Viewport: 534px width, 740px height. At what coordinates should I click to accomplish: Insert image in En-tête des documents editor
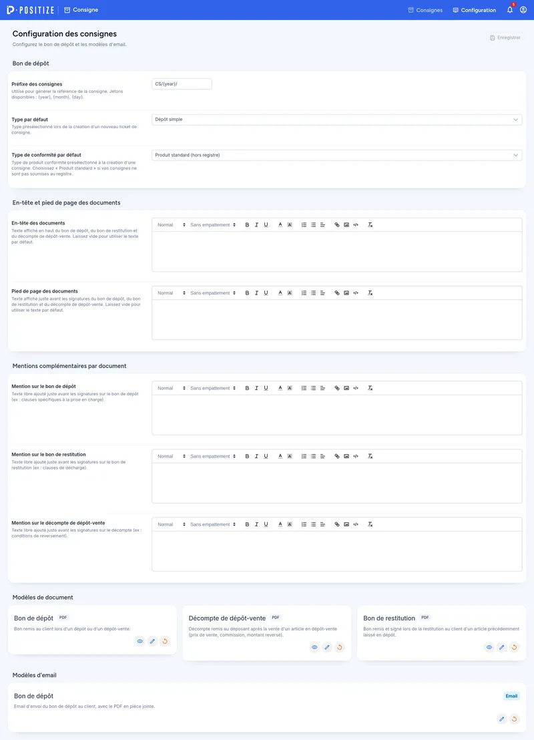coord(346,224)
